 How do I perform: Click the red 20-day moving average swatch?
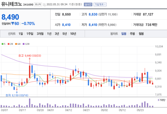pyautogui.click(x=9, y=44)
